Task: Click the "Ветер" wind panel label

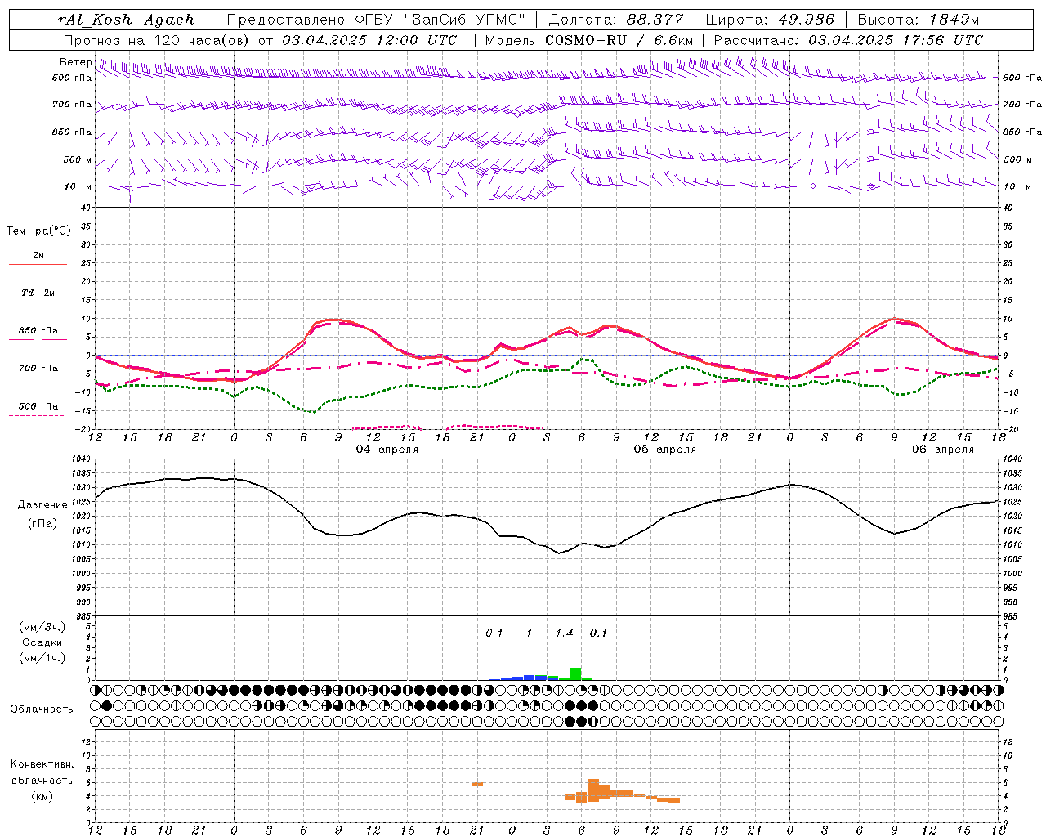Action: pyautogui.click(x=75, y=62)
